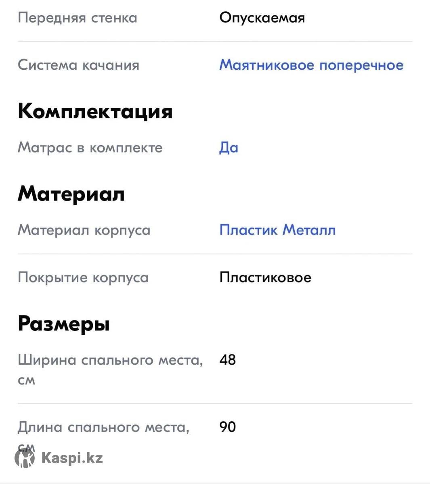Select the width value 48

[228, 360]
